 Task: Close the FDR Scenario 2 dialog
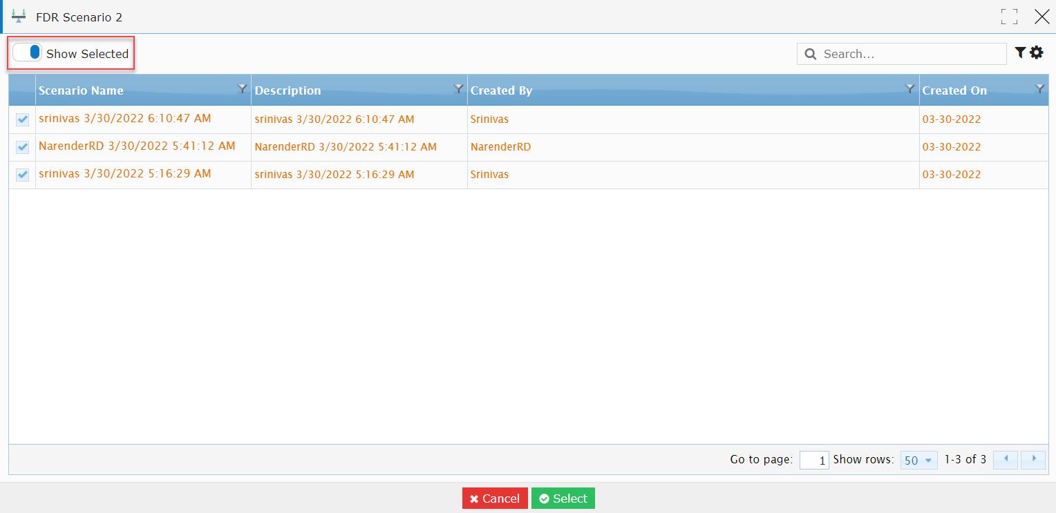pyautogui.click(x=1041, y=17)
